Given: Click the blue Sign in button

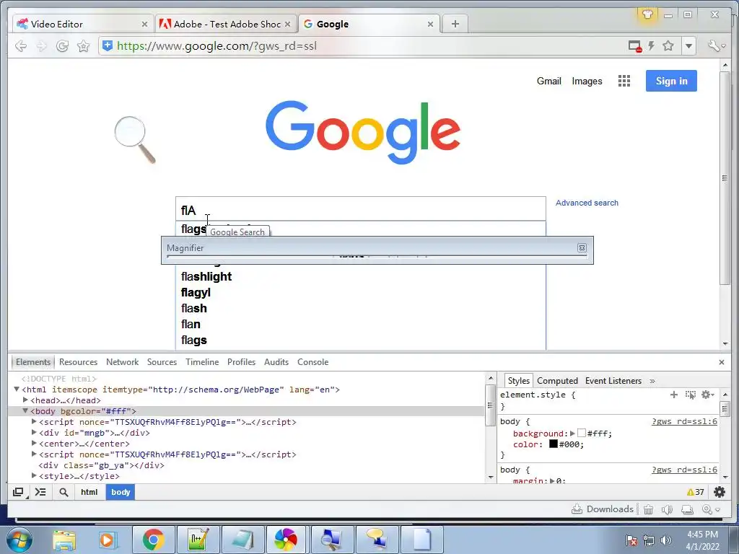Looking at the screenshot, I should coord(671,81).
